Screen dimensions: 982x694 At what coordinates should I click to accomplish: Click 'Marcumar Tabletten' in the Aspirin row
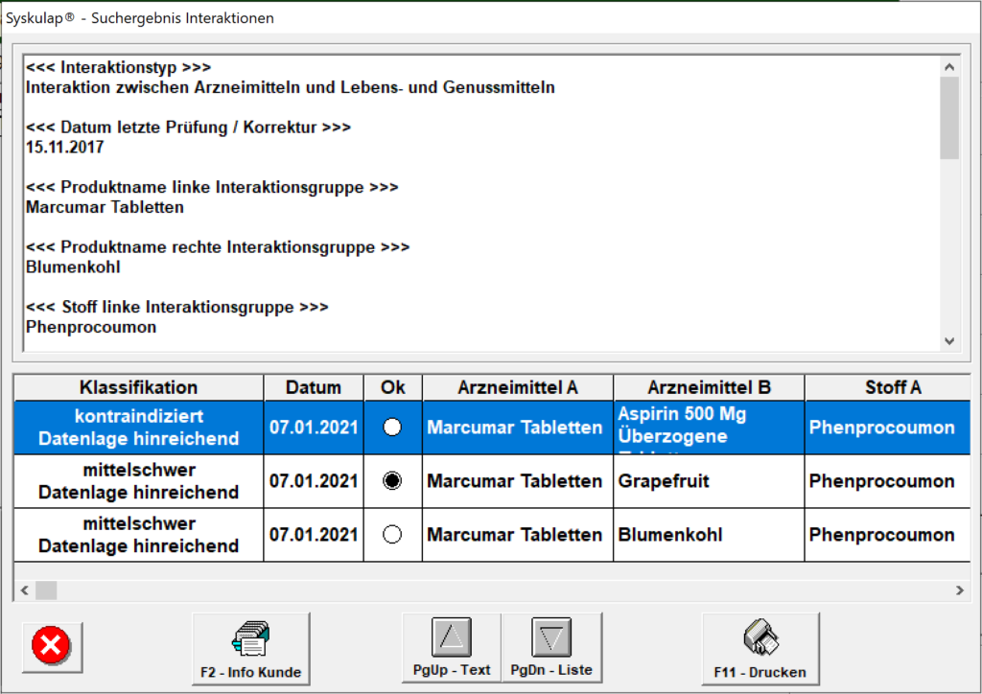point(518,428)
